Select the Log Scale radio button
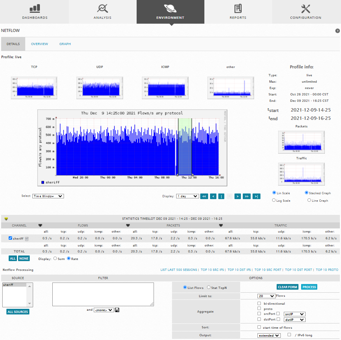This screenshot has height=340, width=341. [274, 200]
